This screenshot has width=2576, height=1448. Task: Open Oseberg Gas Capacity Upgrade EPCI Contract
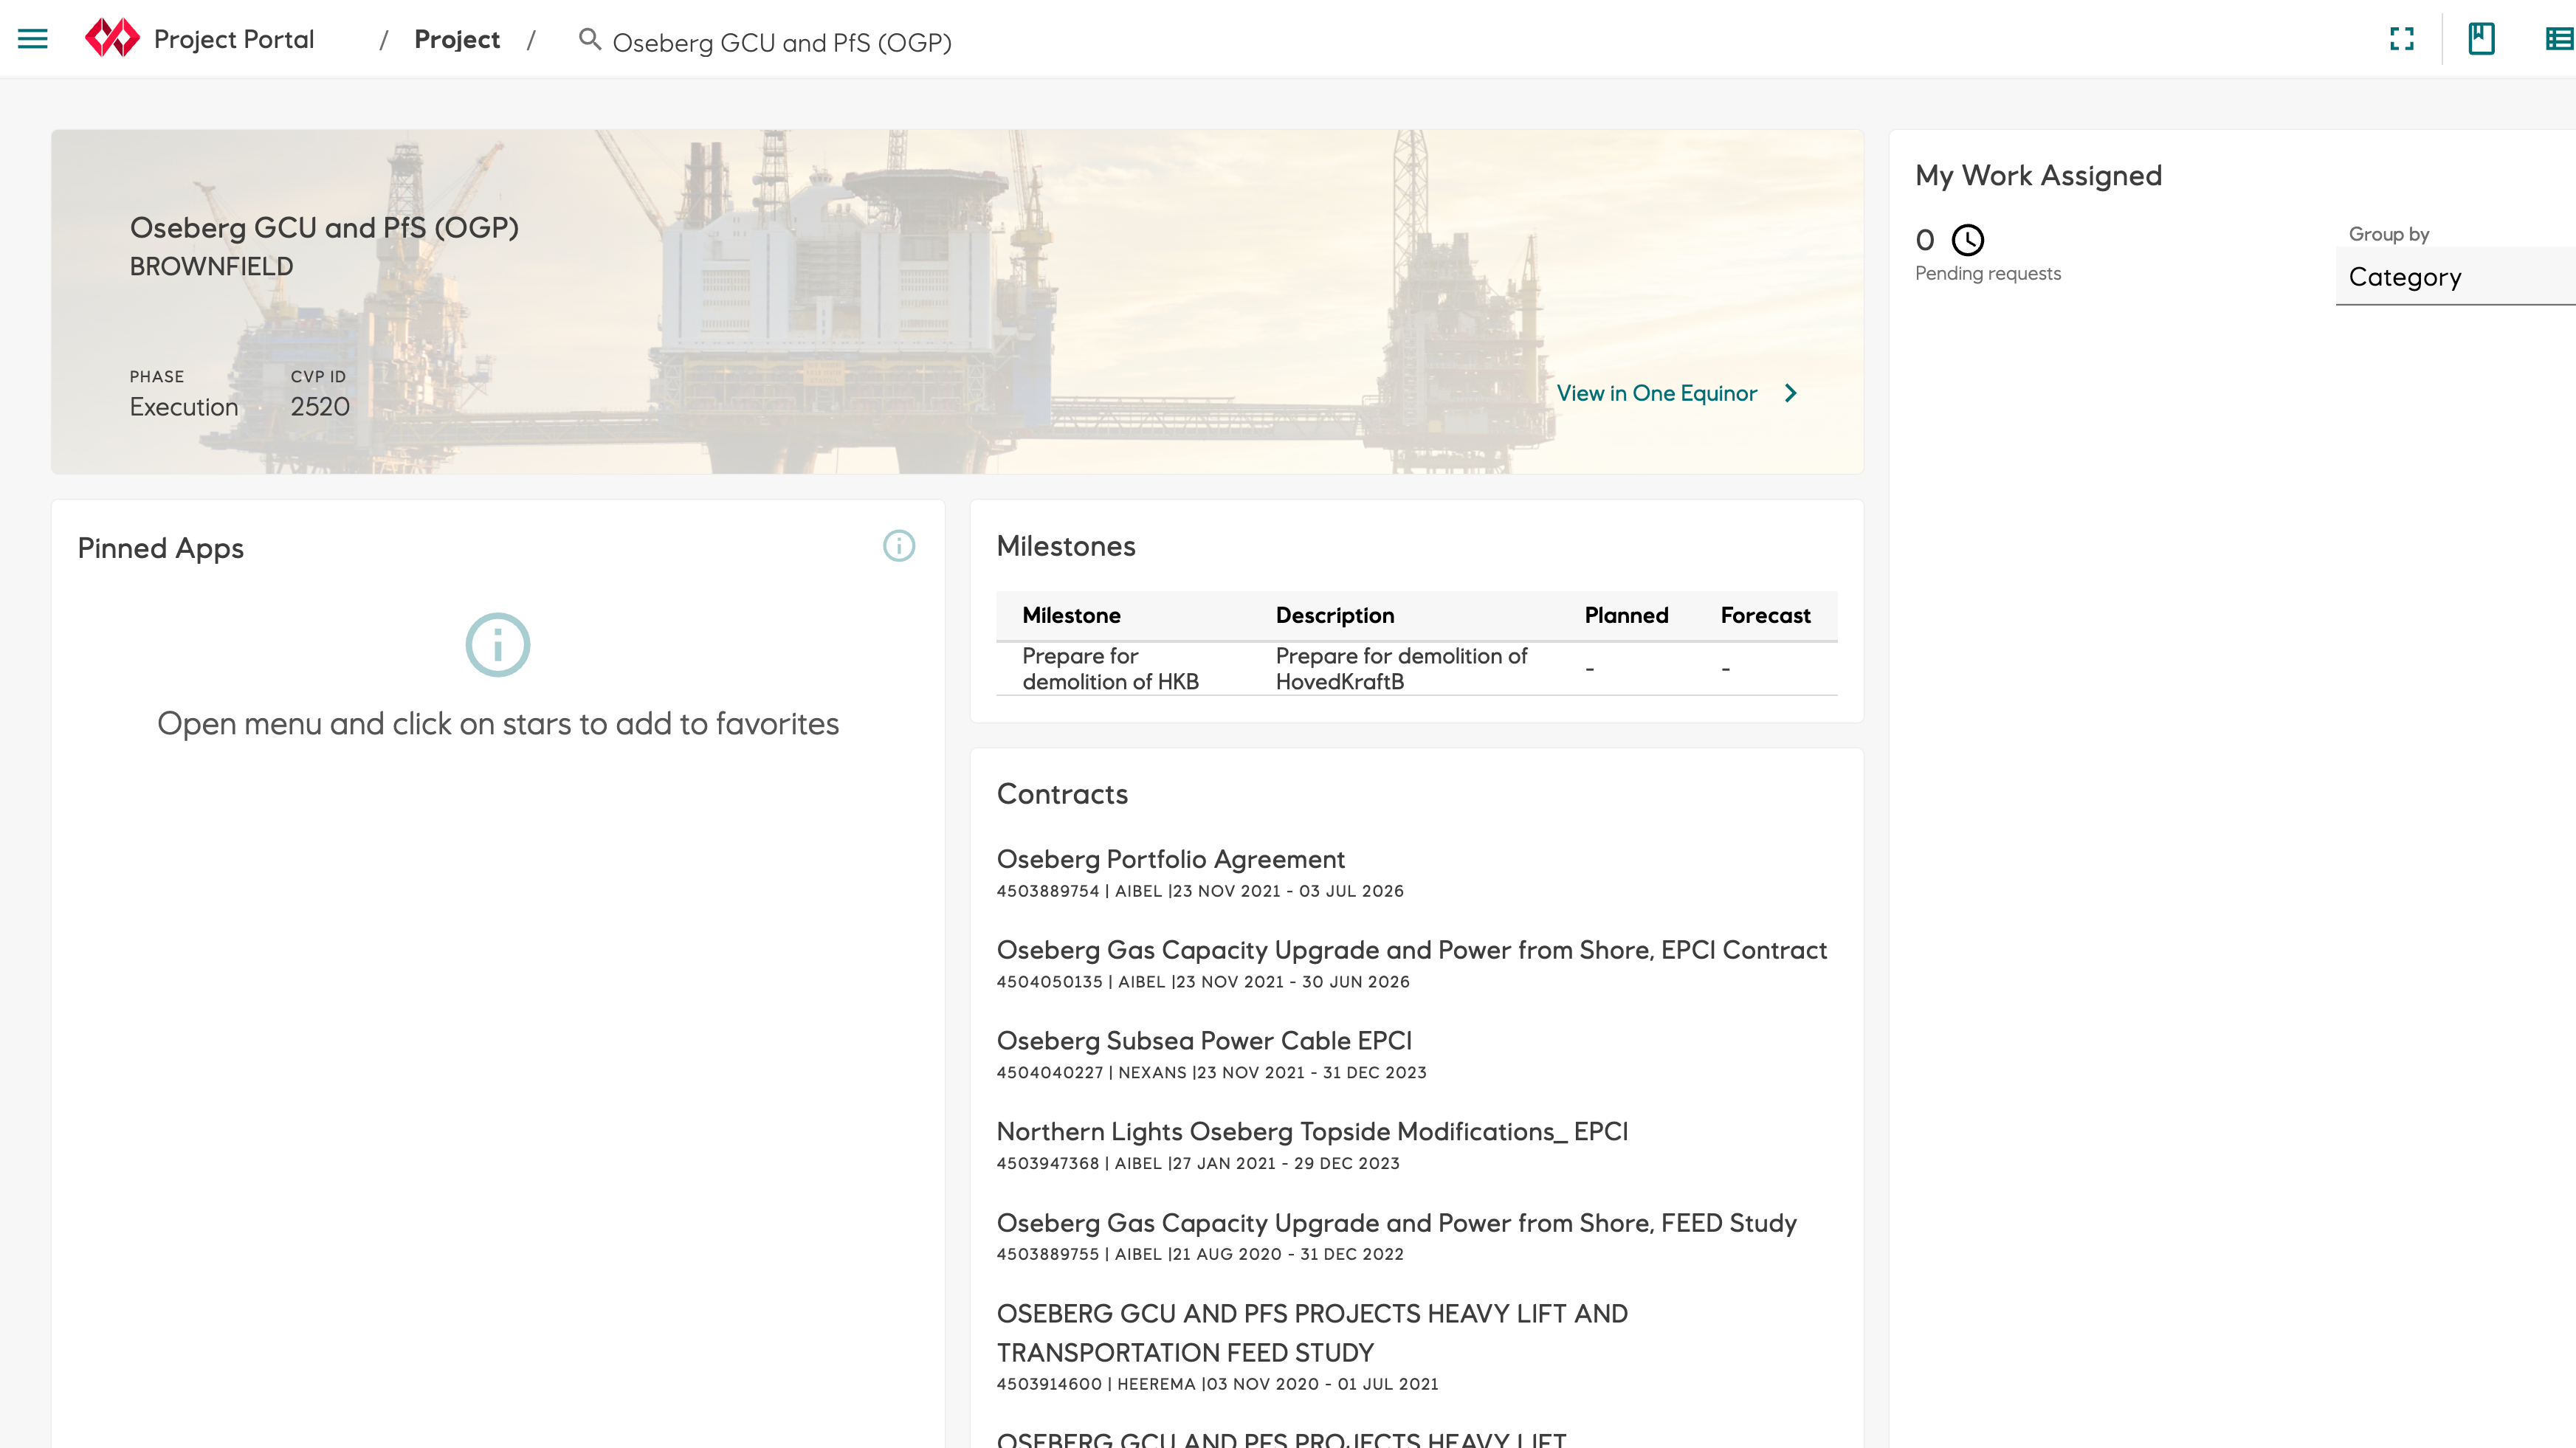pyautogui.click(x=1412, y=950)
